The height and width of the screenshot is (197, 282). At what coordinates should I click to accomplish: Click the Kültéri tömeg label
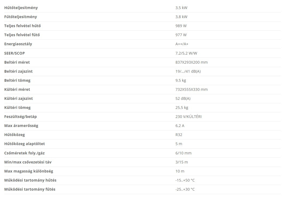[17, 108]
